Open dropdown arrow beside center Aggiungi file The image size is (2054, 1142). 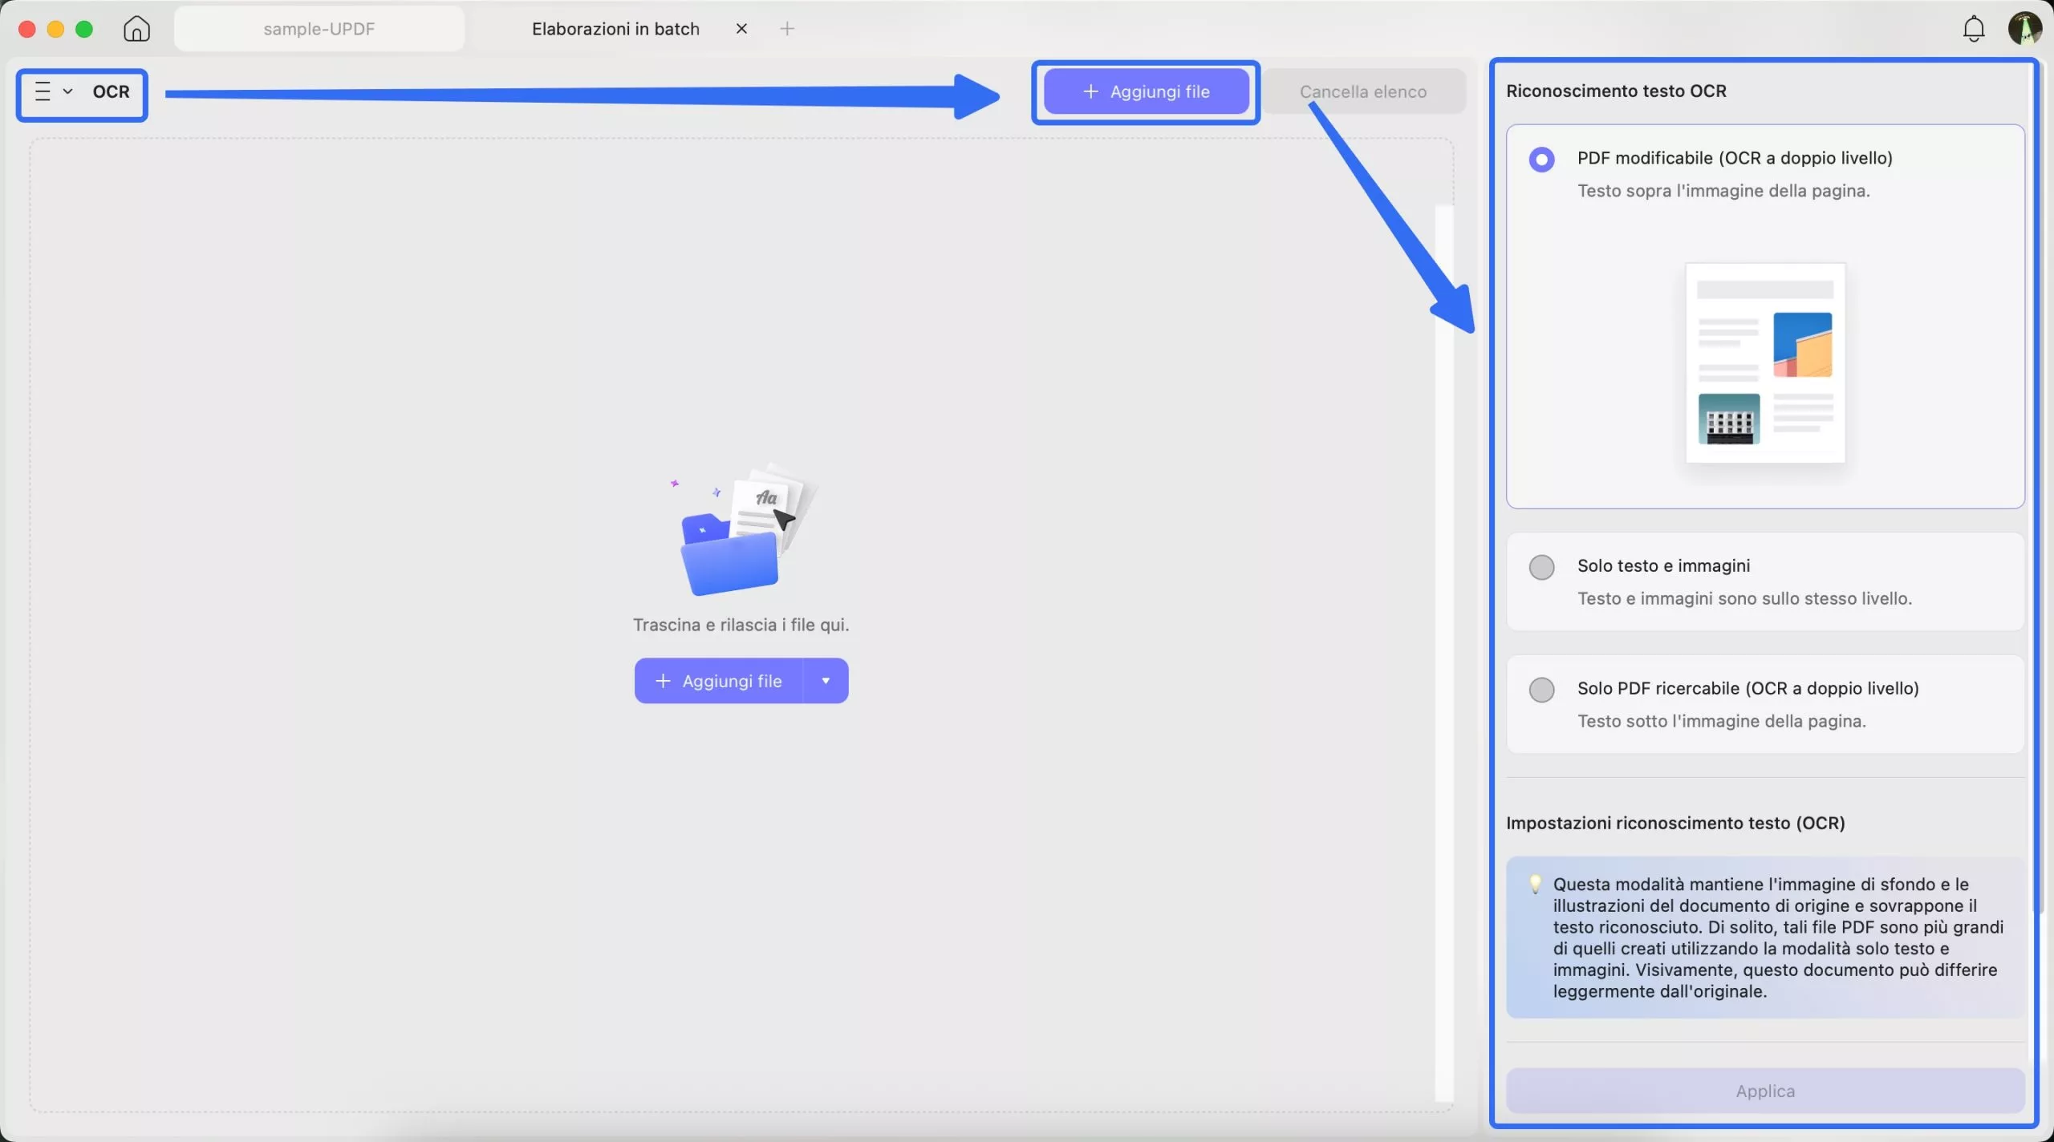826,681
